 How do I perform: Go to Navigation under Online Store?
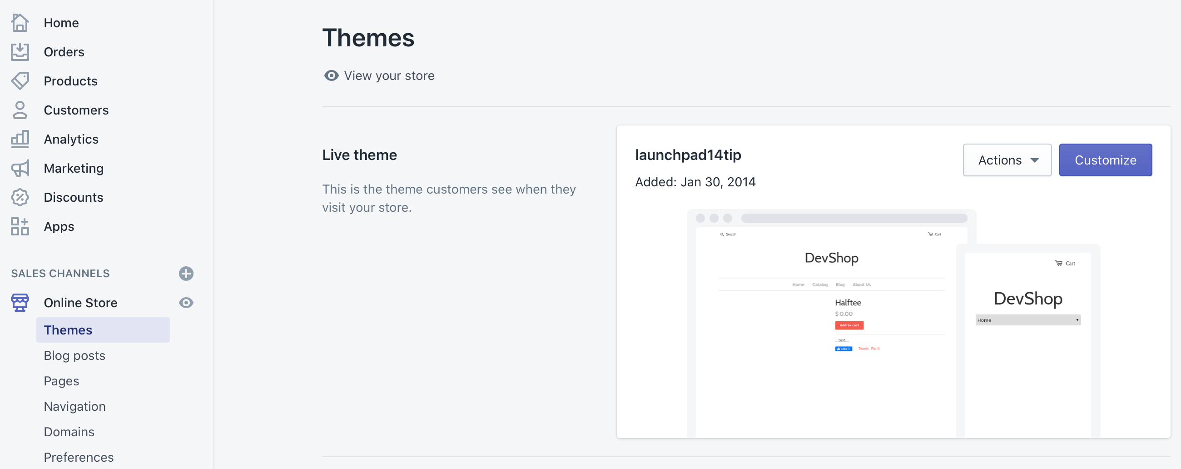pos(74,407)
